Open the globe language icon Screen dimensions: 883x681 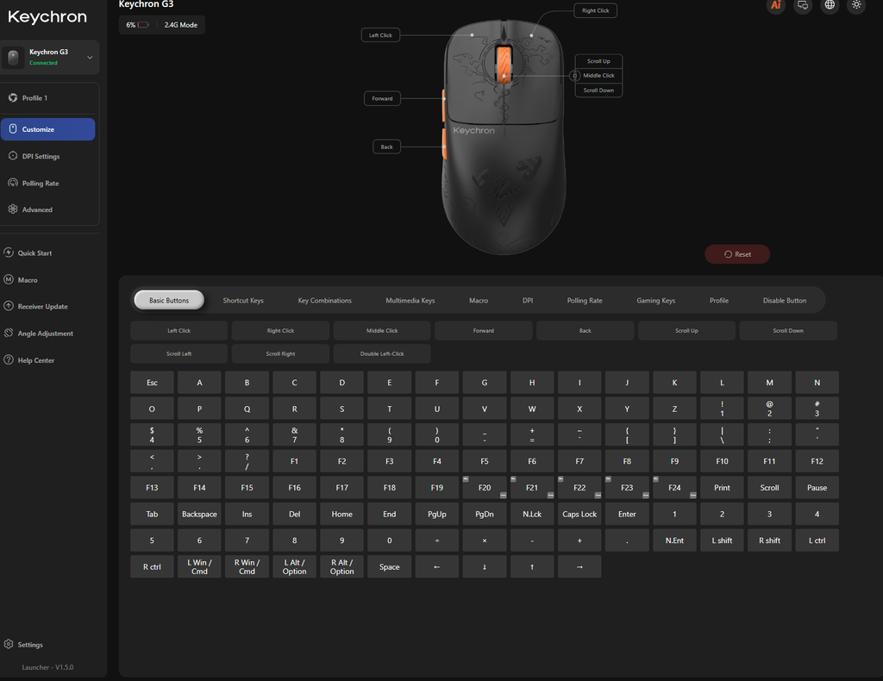(x=830, y=5)
